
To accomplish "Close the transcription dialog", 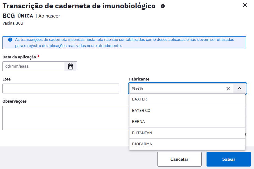I will 245,5.
